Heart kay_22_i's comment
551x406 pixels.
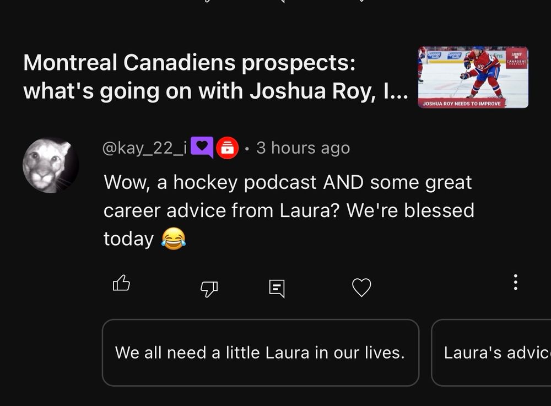click(361, 286)
